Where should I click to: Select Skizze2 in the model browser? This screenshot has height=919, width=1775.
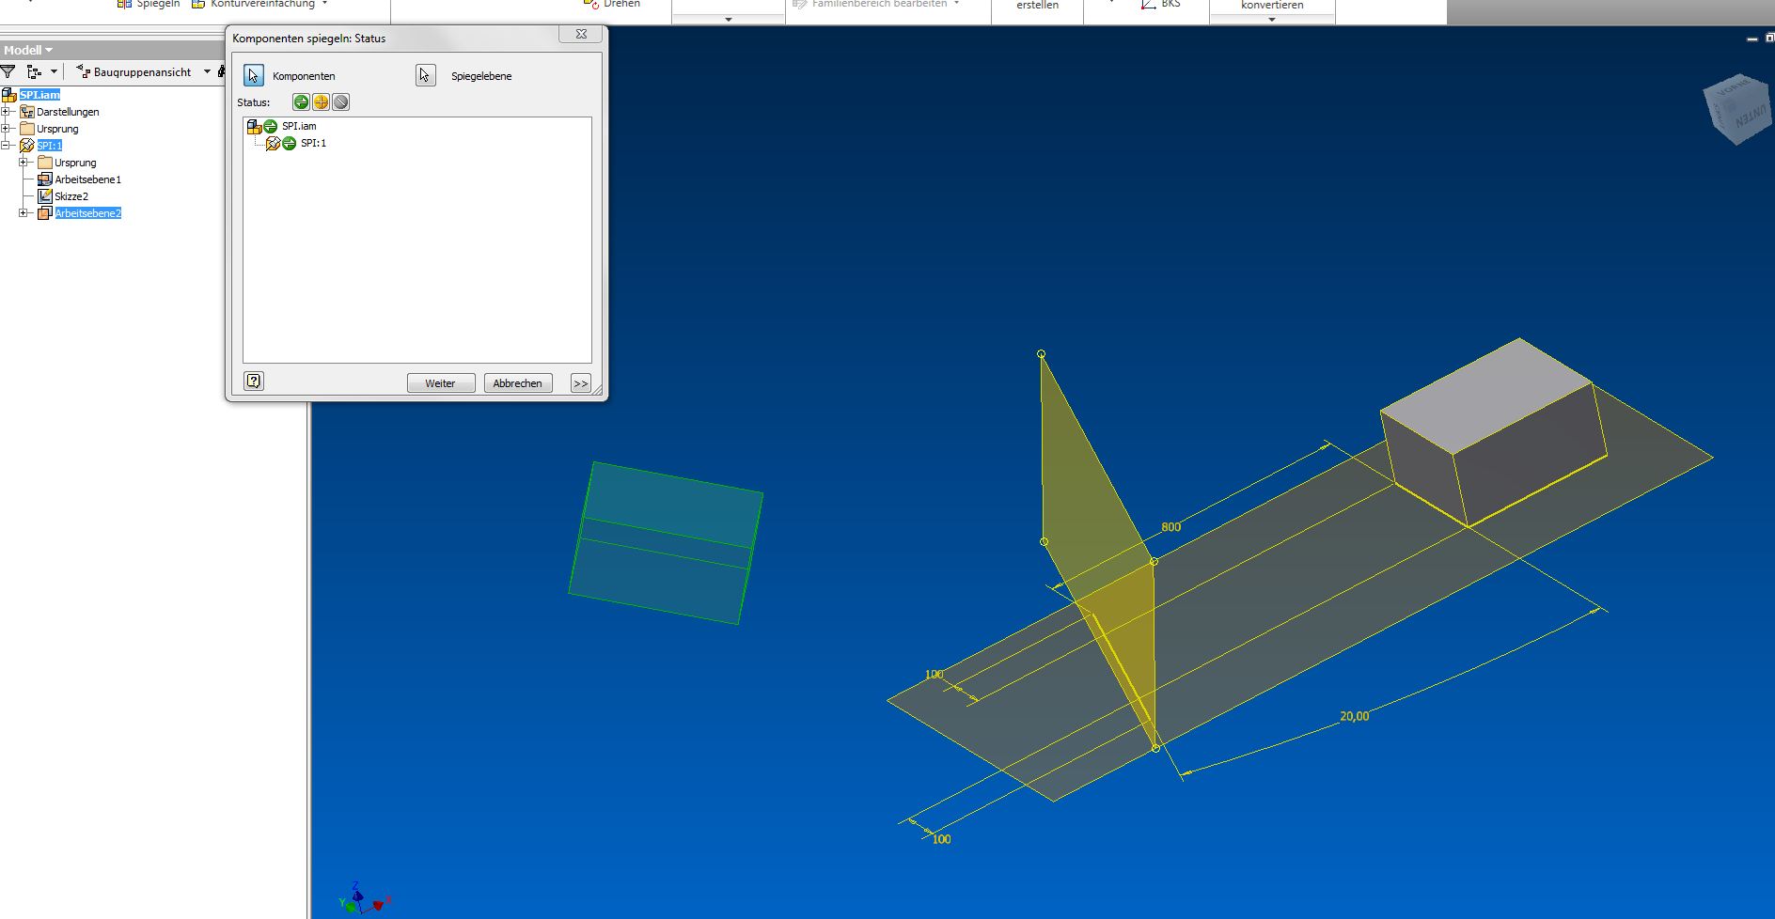pyautogui.click(x=71, y=196)
